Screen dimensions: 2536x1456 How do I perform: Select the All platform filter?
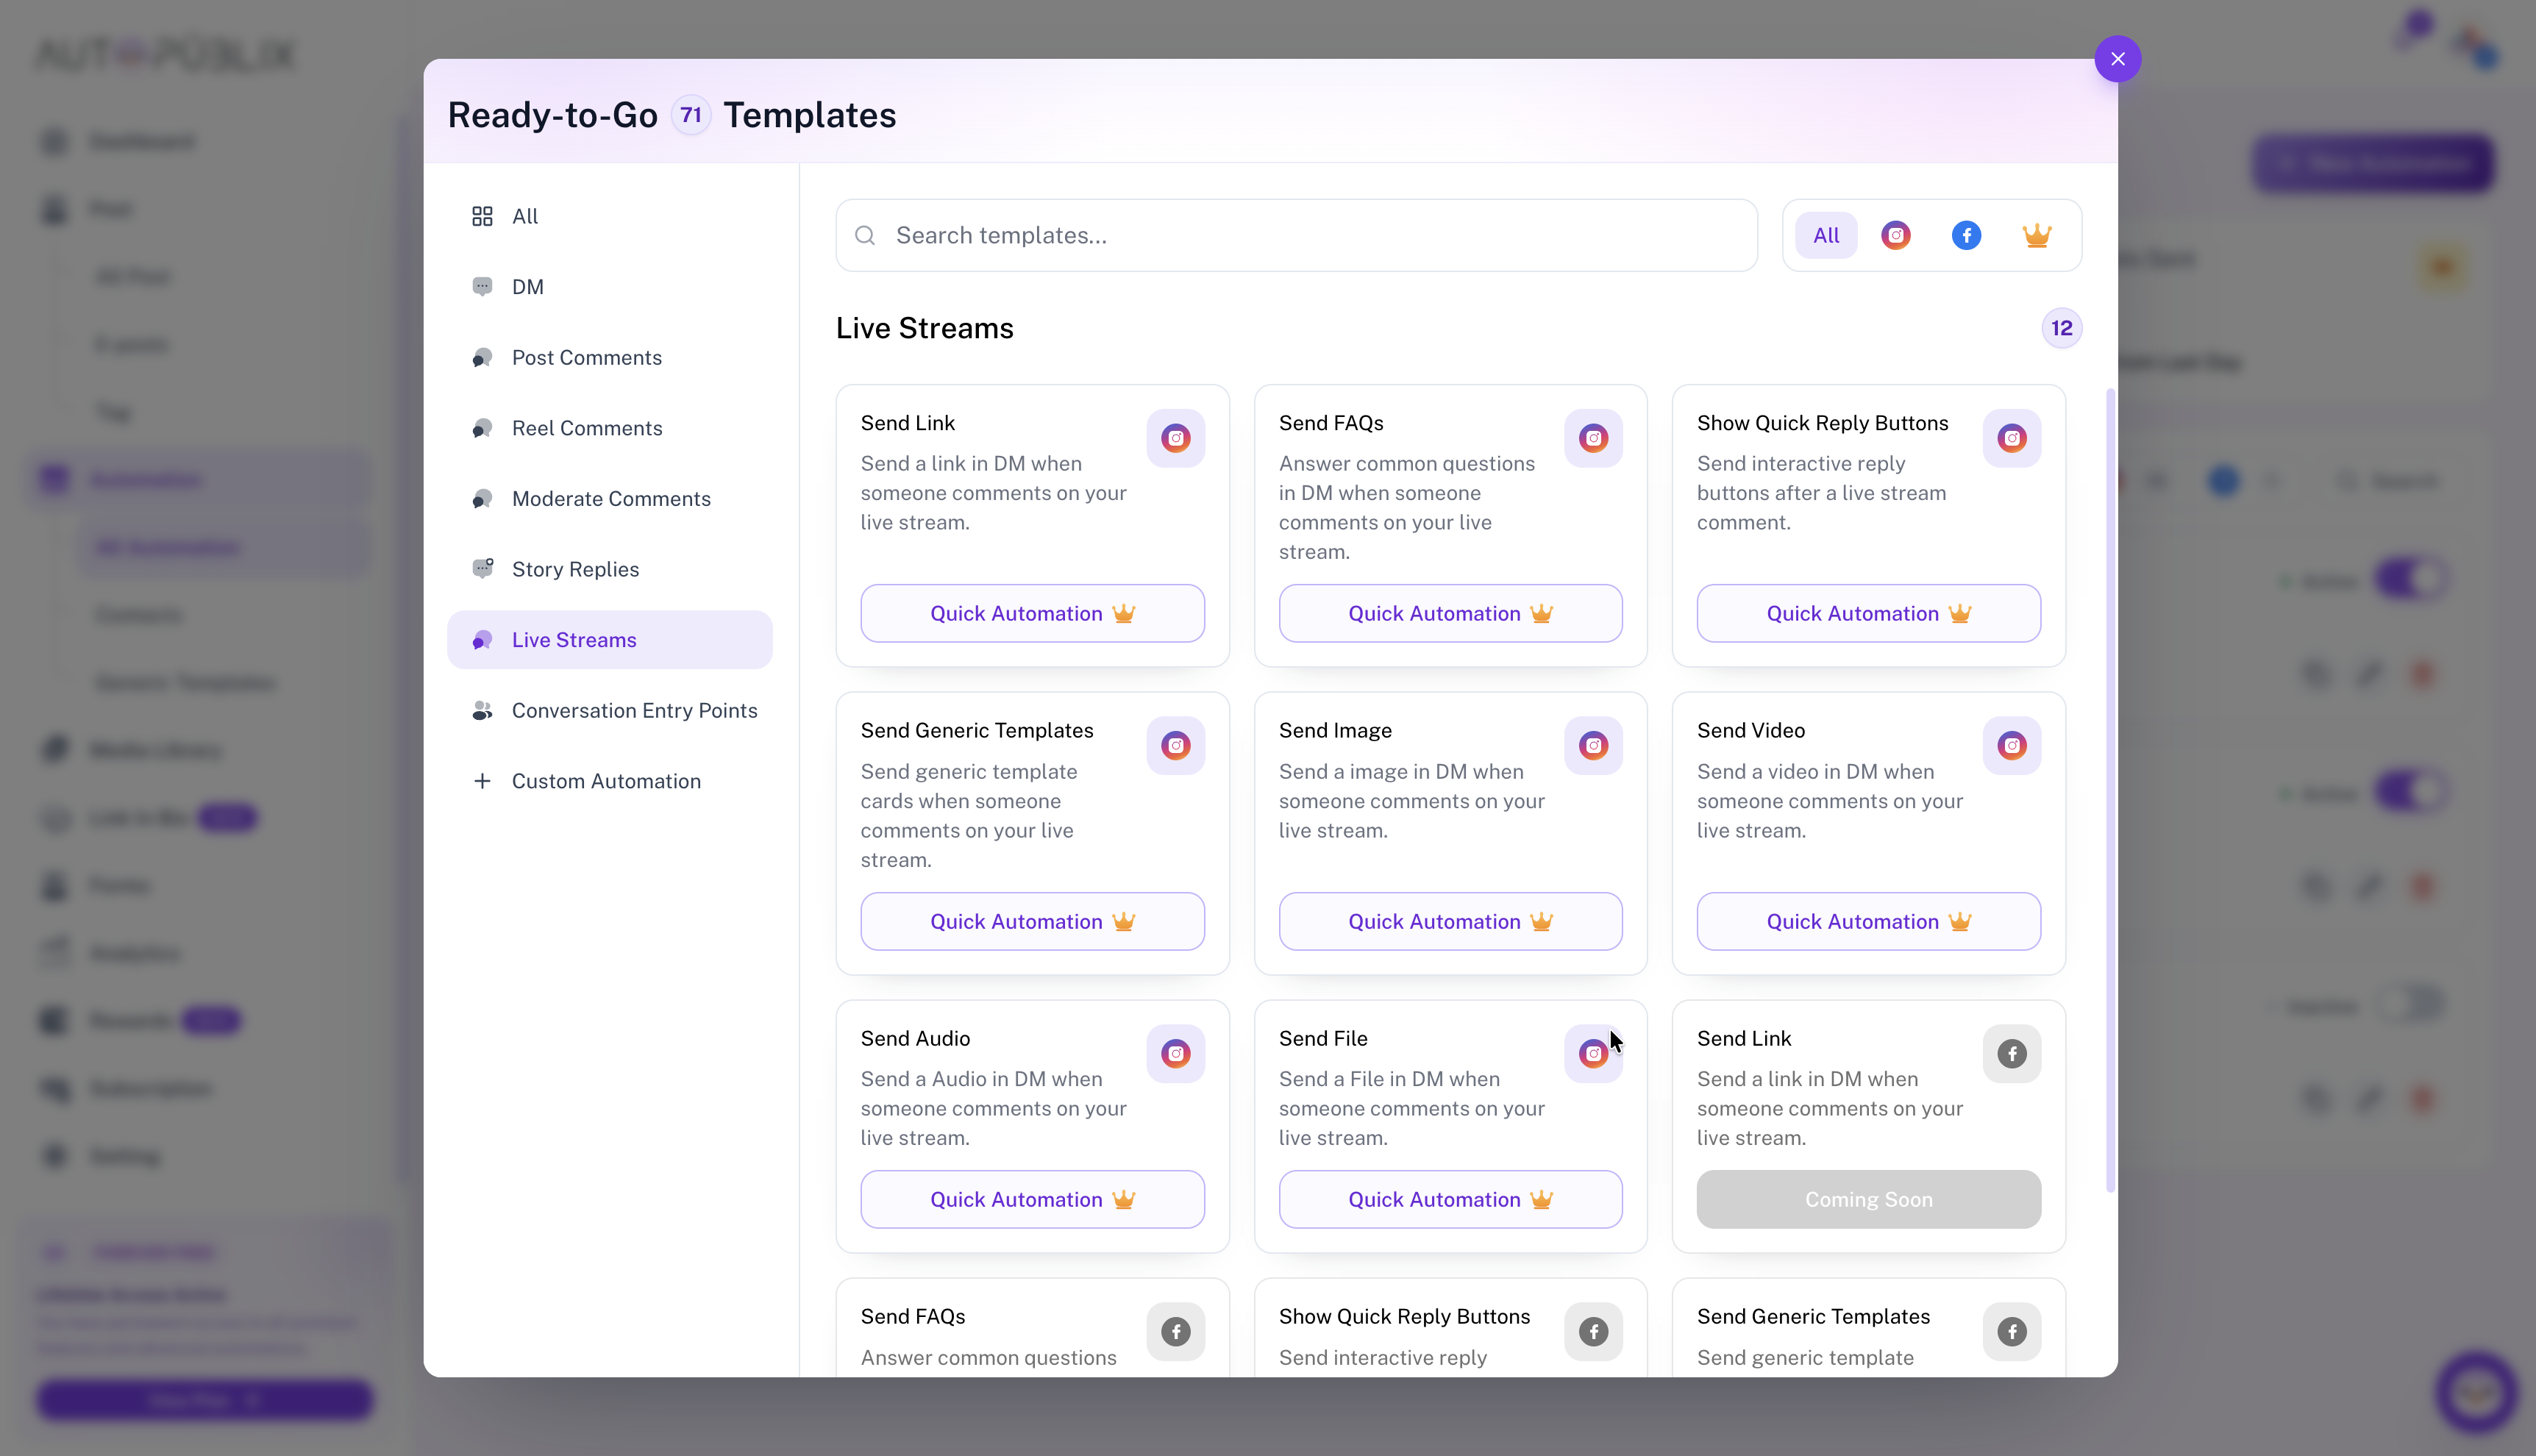click(1826, 235)
